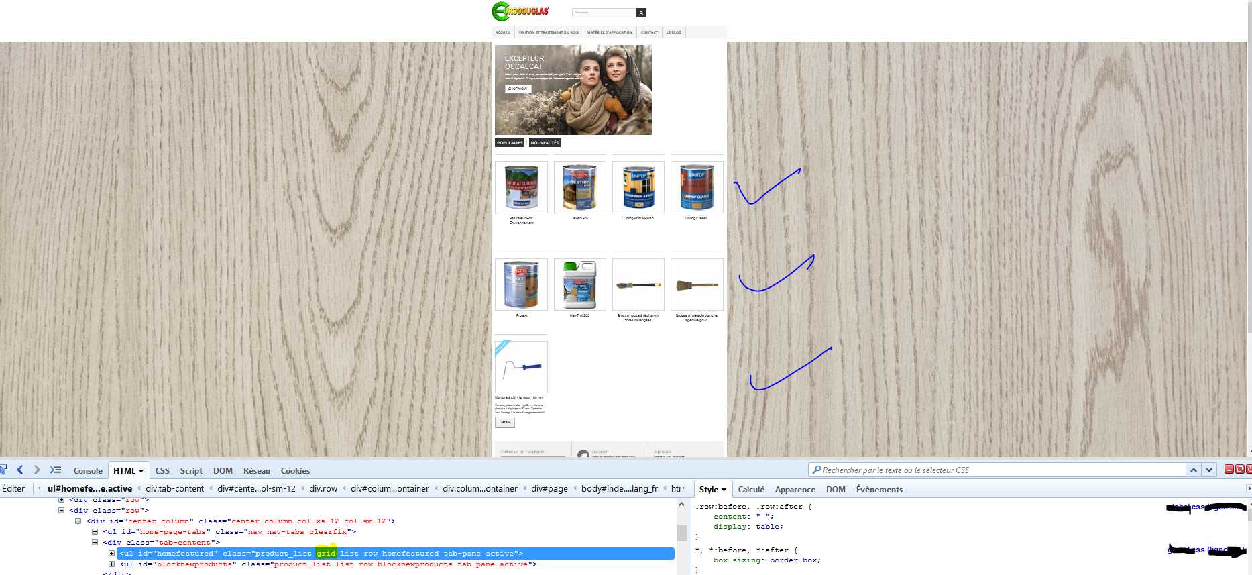The image size is (1252, 575).
Task: Select ul#homefe...e.active breadcrumb
Action: tap(90, 488)
